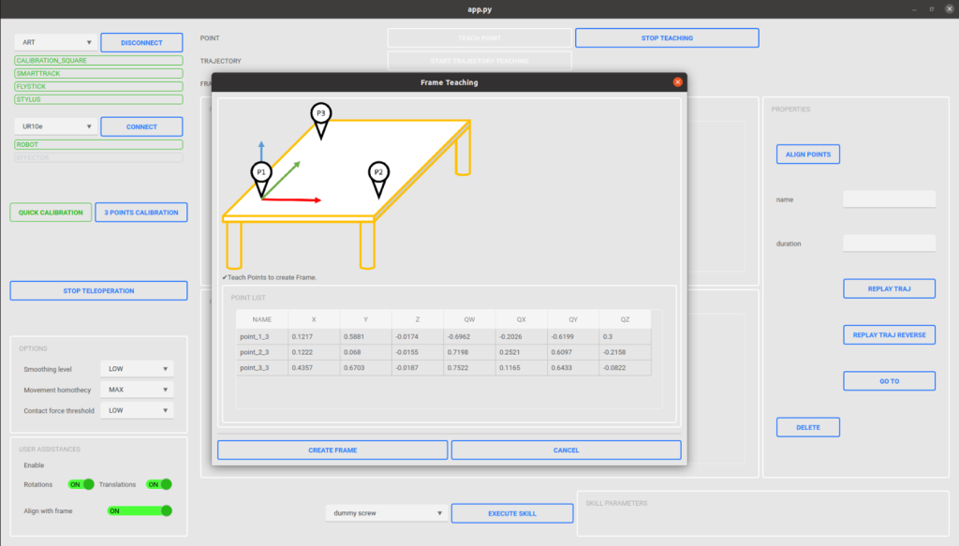
Task: Toggle the Rotations assistance switch
Action: 81,484
